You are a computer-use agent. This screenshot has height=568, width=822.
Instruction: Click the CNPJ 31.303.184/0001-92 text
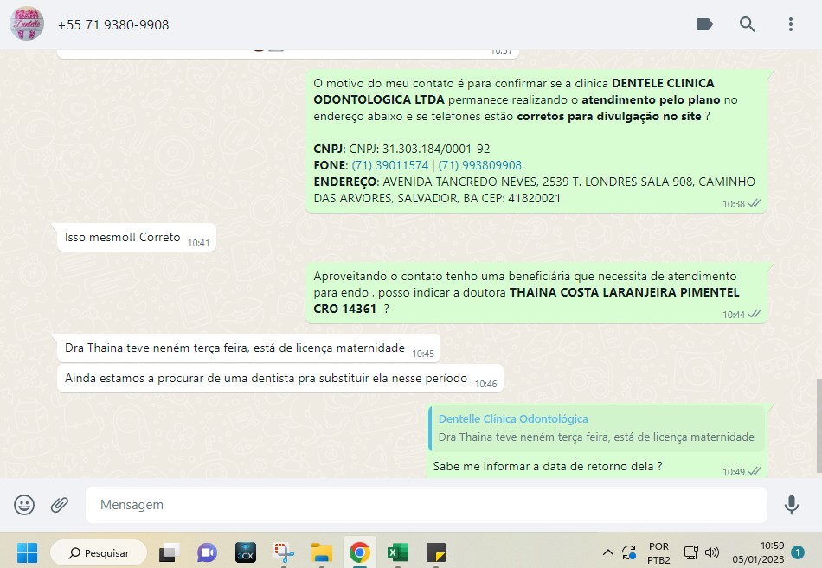tap(420, 149)
